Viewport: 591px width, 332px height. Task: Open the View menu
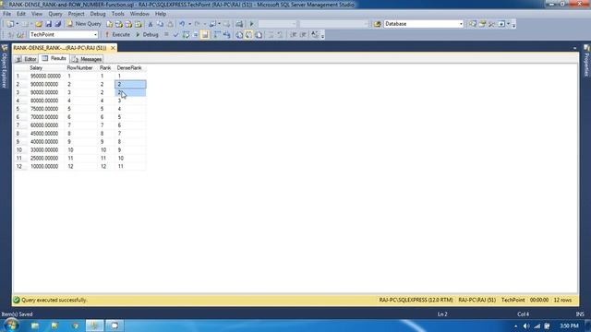click(x=37, y=14)
